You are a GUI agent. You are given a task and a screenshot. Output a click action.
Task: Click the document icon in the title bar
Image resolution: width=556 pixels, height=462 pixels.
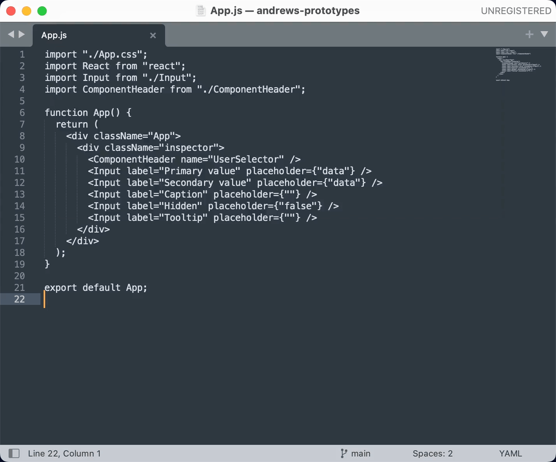pyautogui.click(x=201, y=11)
